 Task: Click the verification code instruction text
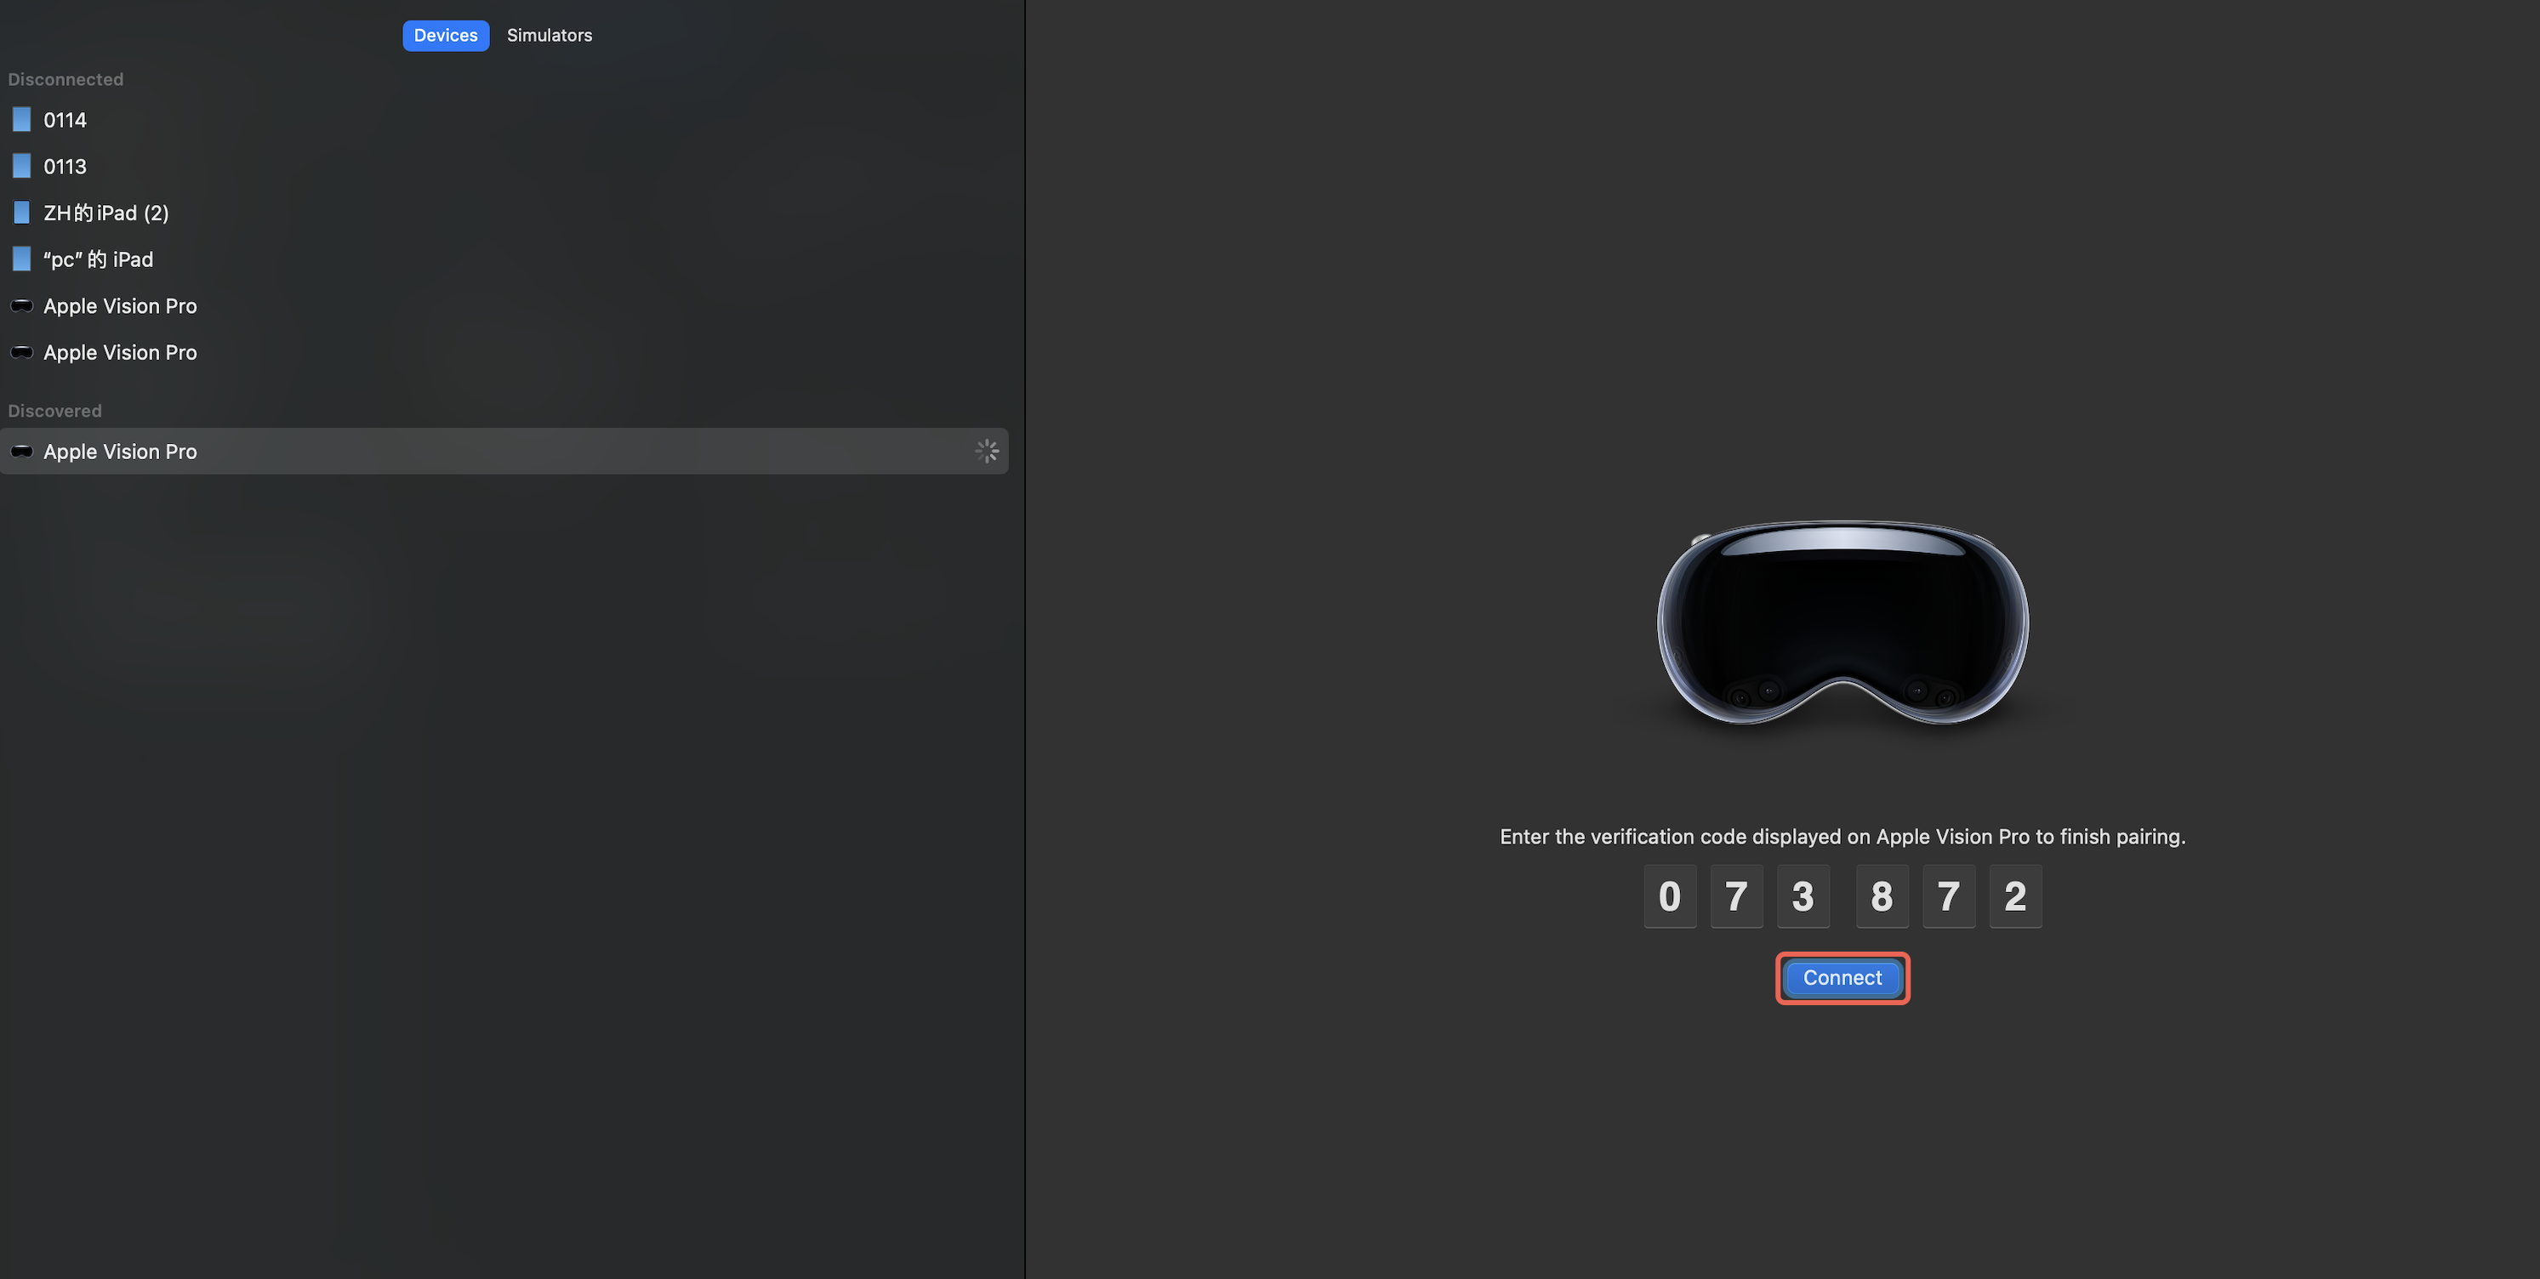pos(1842,836)
